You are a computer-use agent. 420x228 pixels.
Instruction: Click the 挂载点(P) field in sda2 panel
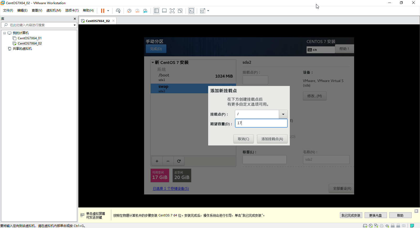pos(255,80)
